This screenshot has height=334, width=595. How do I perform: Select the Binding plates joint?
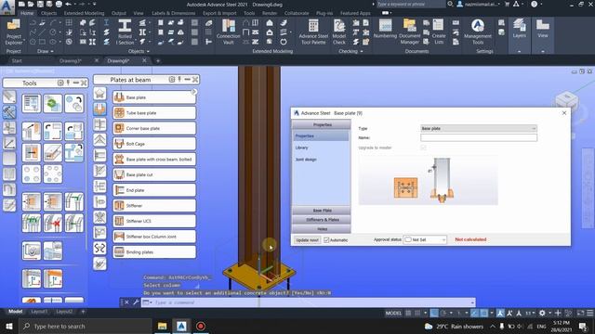[x=154, y=251]
